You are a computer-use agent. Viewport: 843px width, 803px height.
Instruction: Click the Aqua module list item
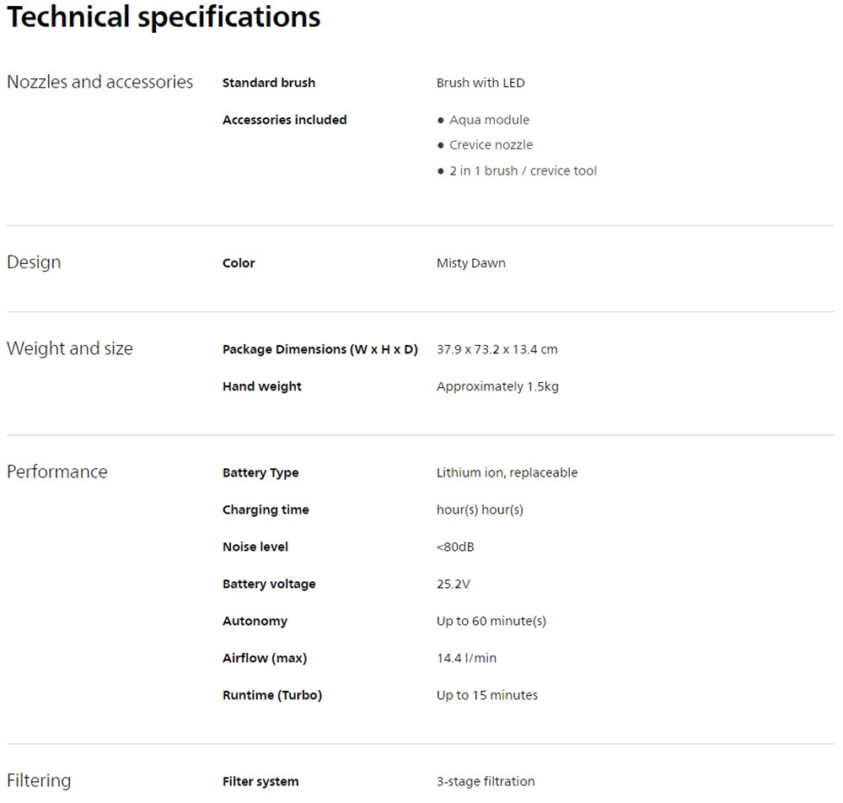pyautogui.click(x=489, y=120)
